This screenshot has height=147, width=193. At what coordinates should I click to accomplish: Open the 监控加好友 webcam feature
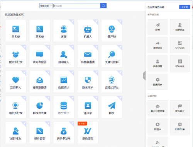coord(112,82)
